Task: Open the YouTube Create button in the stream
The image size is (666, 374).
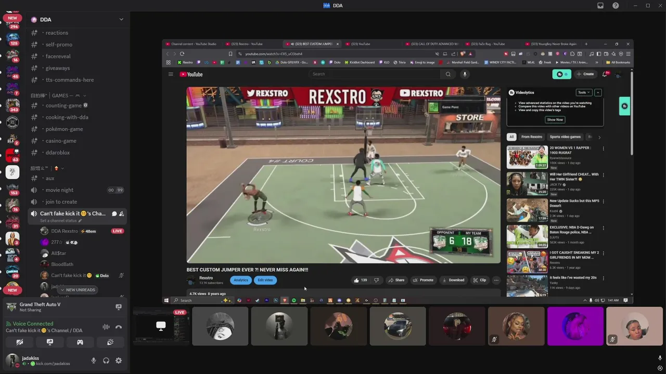Action: click(585, 74)
